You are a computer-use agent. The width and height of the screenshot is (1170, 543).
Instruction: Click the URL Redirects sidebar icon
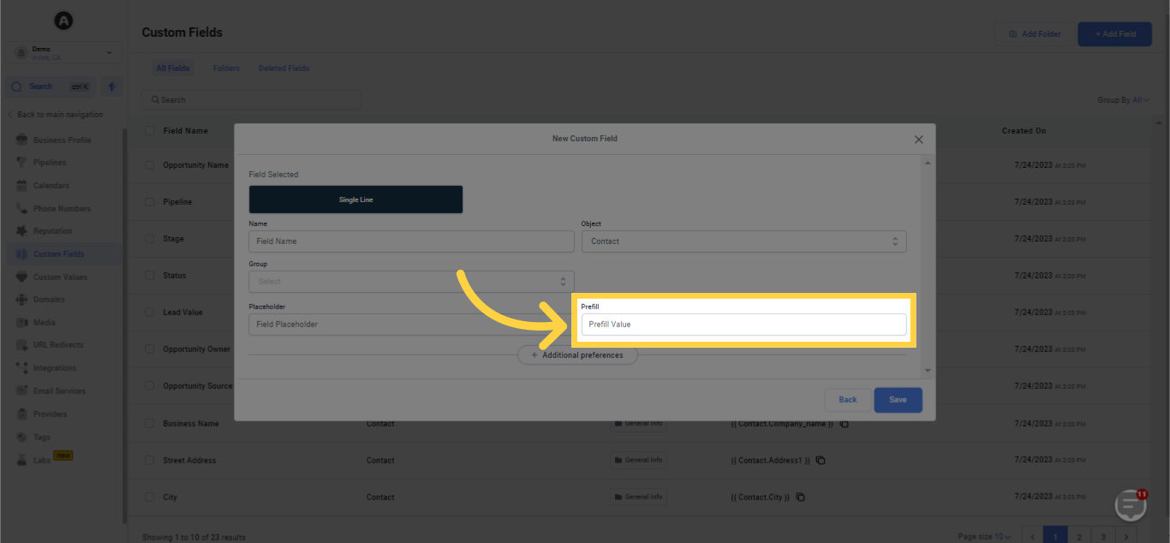[x=22, y=345]
